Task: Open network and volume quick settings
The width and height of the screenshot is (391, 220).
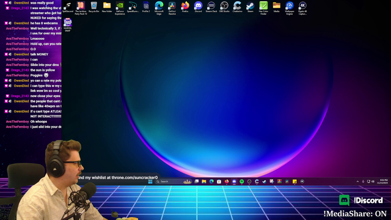Action: [371, 182]
